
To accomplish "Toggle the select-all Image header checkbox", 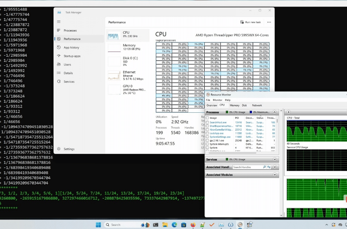I will click(x=207, y=118).
